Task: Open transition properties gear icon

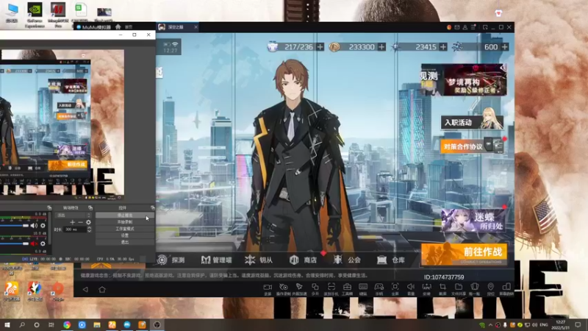Action: [x=88, y=222]
